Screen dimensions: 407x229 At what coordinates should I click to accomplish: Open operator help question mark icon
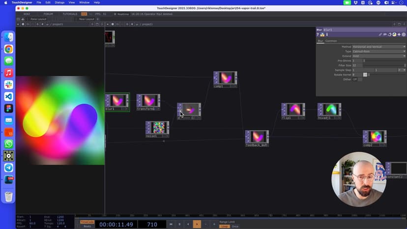318,35
